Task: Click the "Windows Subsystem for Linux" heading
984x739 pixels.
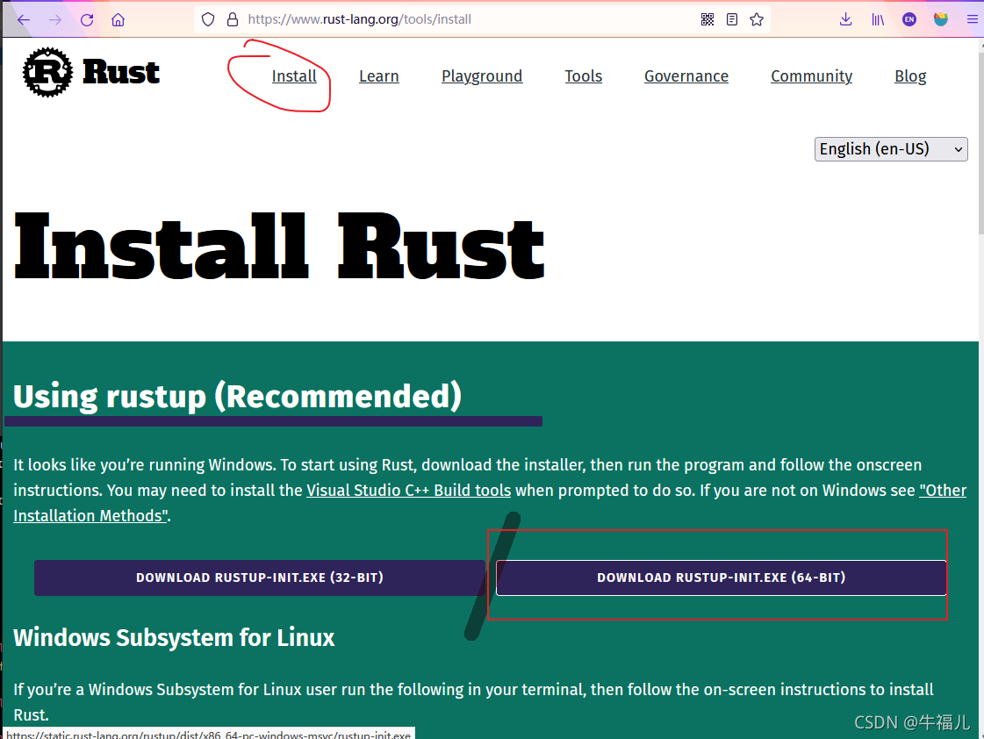Action: tap(174, 637)
